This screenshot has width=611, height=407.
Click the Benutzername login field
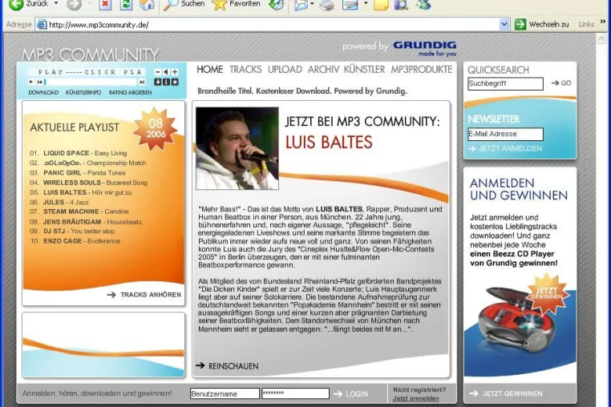(x=225, y=393)
